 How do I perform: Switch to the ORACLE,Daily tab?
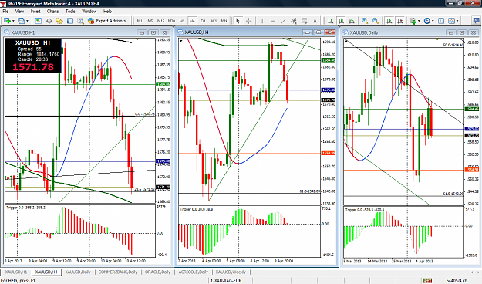click(157, 272)
